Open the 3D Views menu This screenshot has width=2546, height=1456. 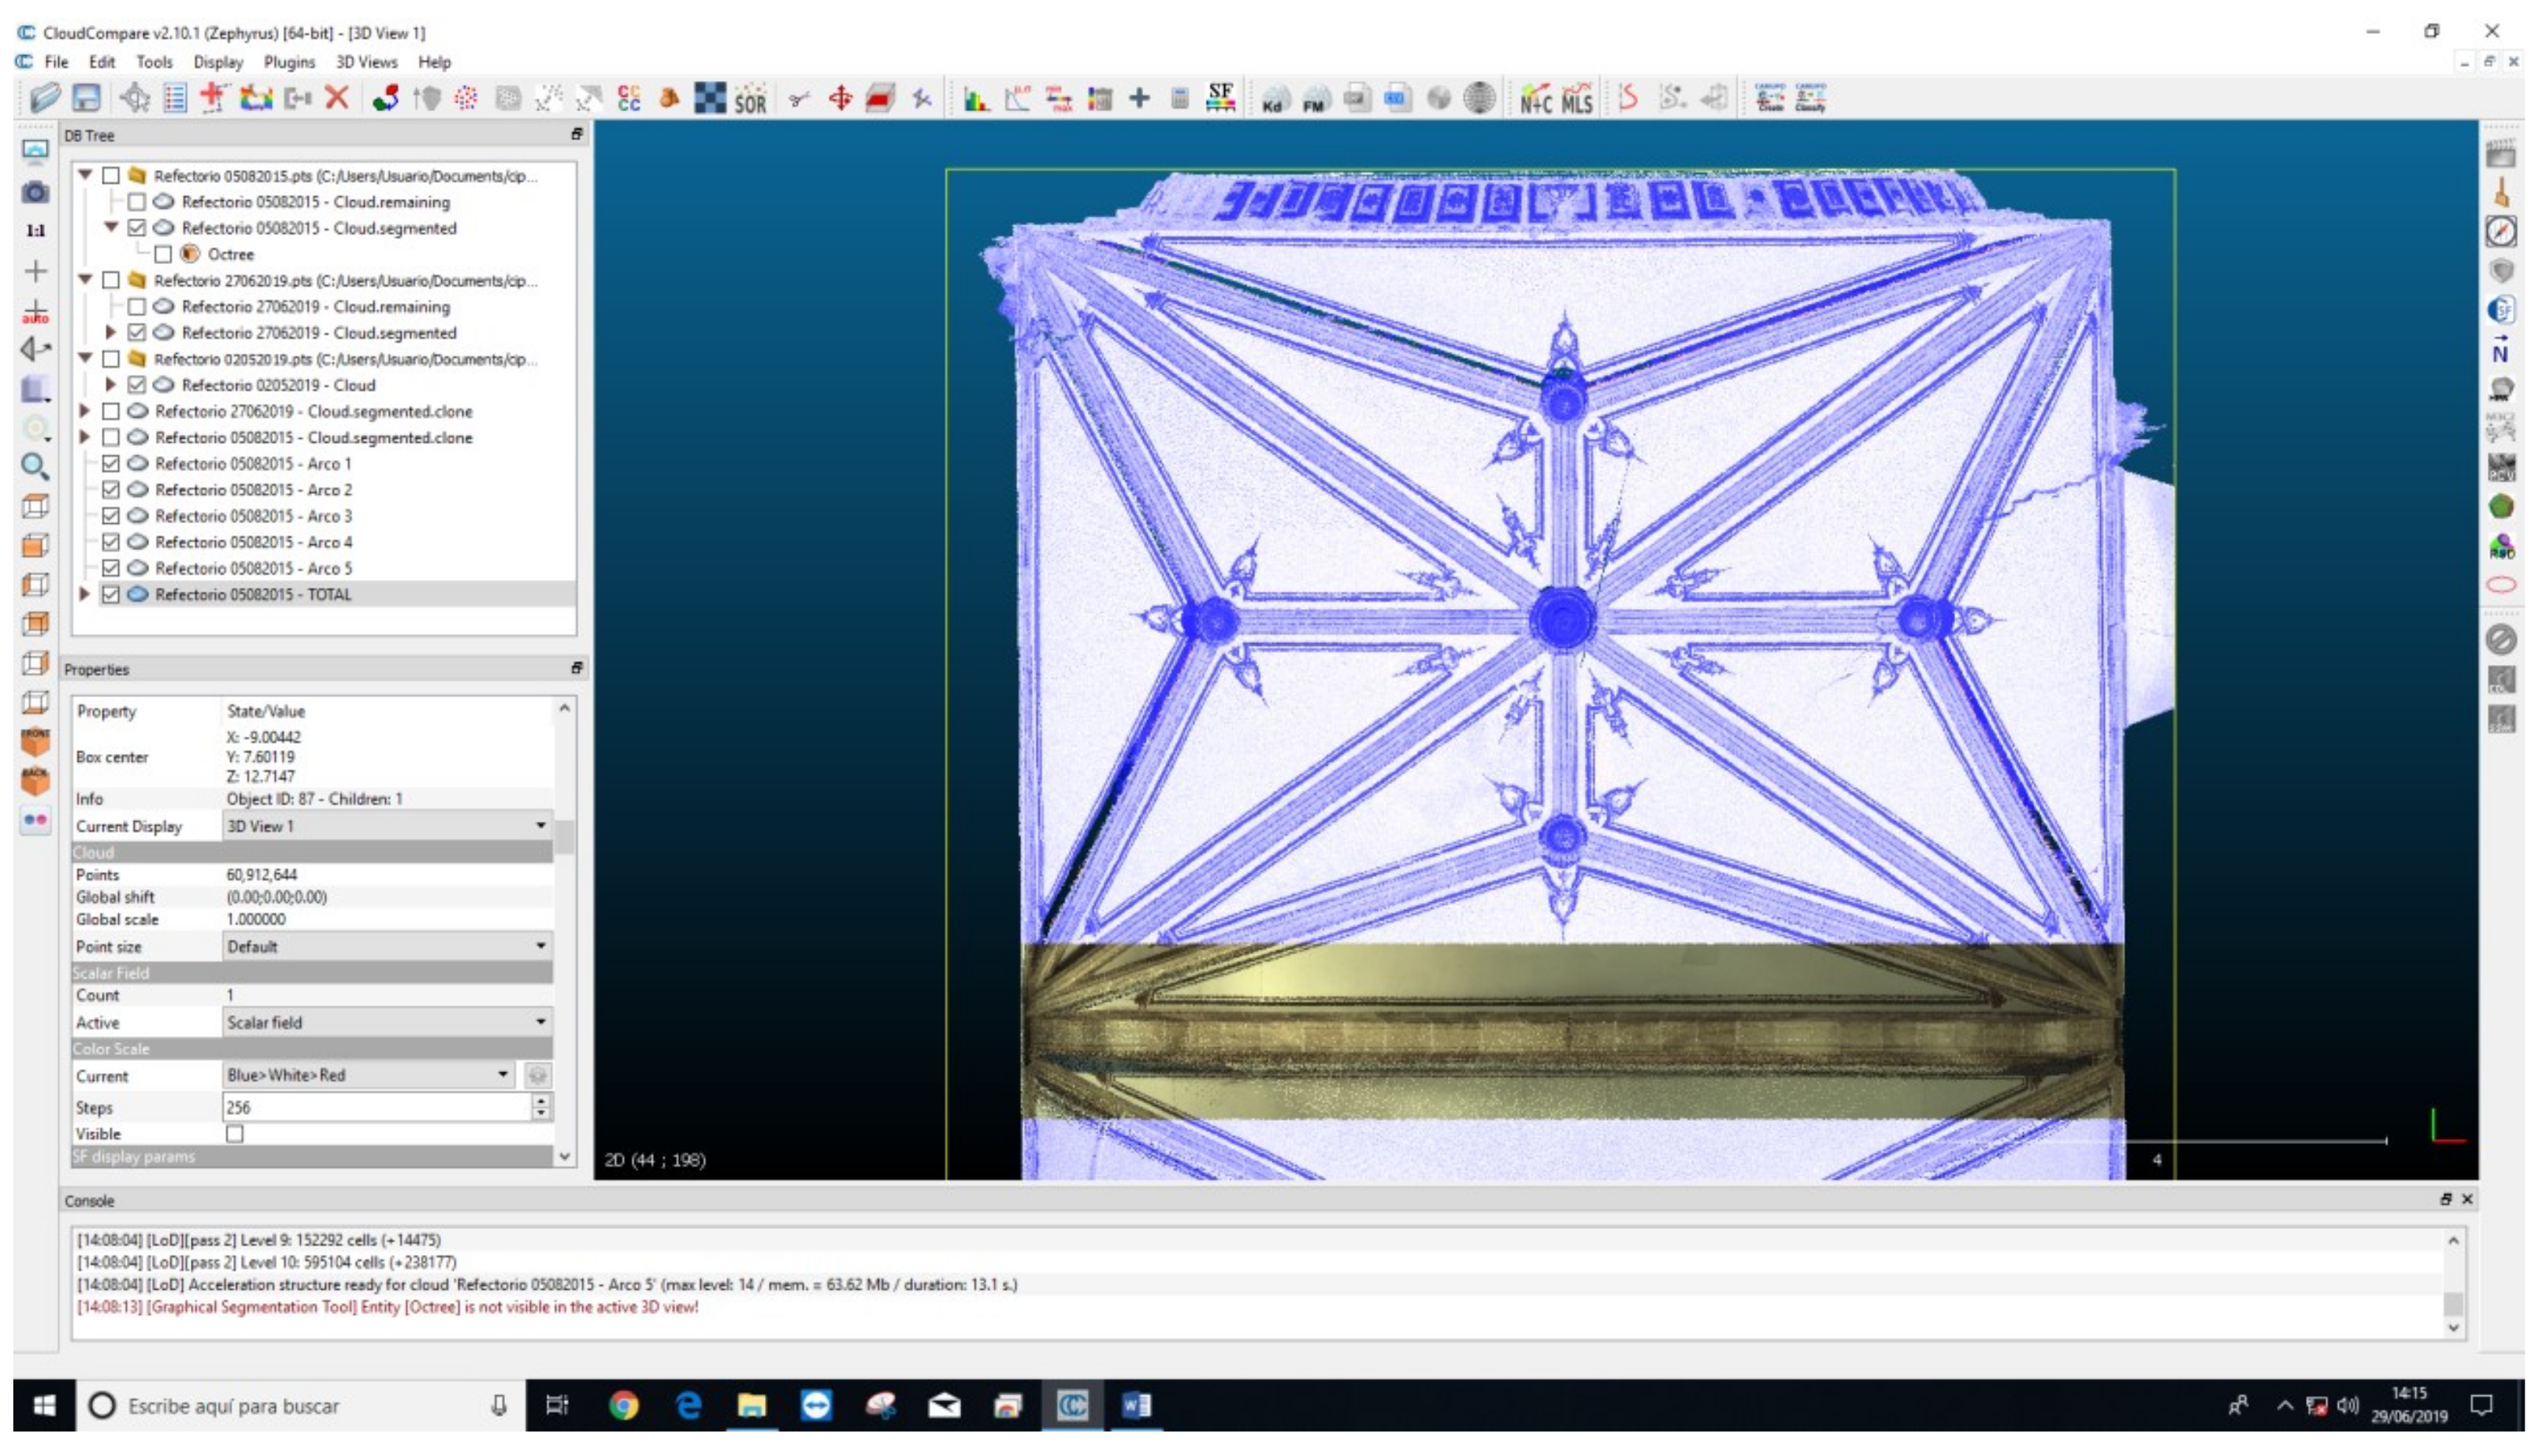tap(366, 62)
